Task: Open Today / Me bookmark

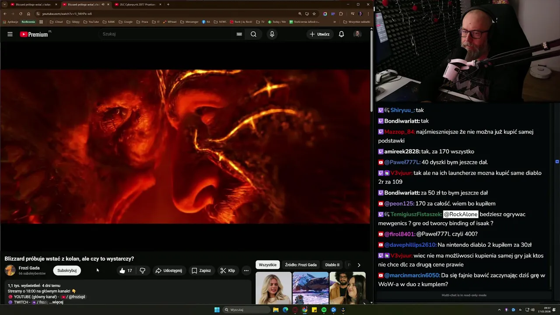Action: tap(277, 21)
